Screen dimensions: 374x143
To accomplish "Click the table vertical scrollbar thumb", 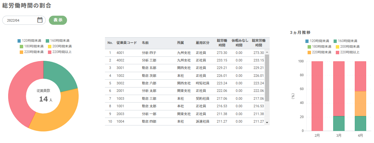I will point(267,77).
